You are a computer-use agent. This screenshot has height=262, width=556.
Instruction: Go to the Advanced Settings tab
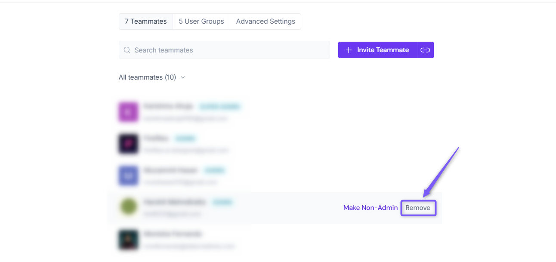coord(266,22)
